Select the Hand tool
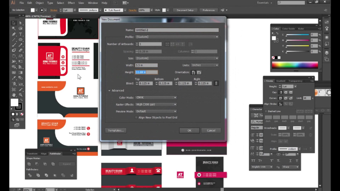340x191 pixels. 14,95
